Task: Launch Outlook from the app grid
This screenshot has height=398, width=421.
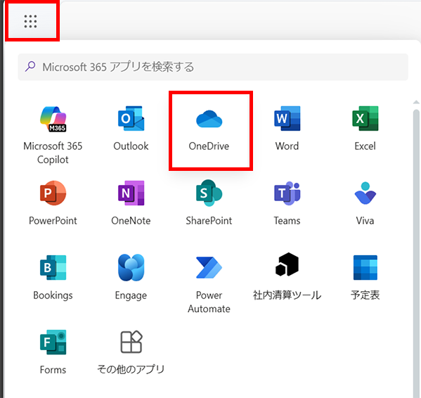Action: click(x=131, y=129)
